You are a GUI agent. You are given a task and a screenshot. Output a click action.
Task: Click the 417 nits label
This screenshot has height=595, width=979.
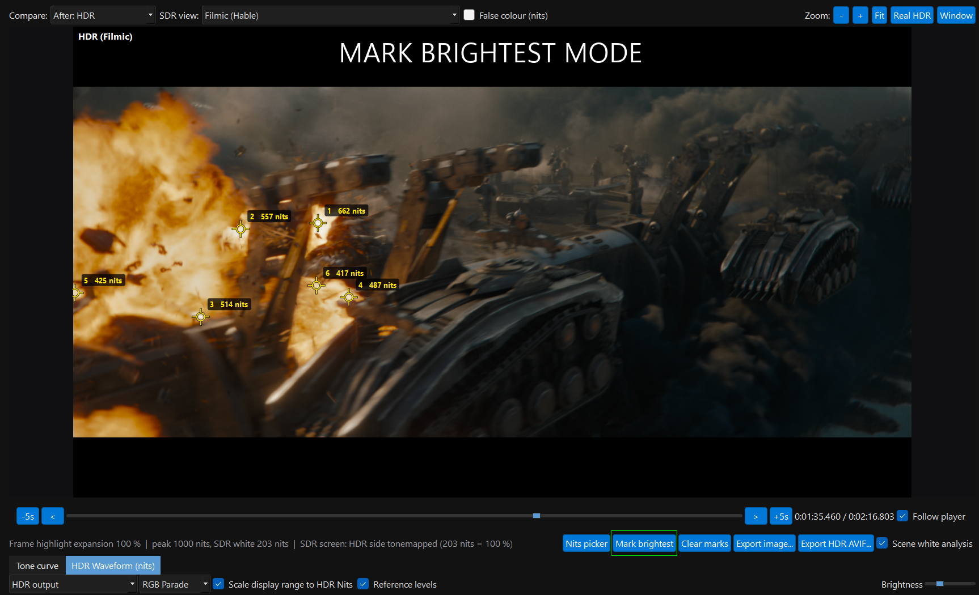coord(344,273)
